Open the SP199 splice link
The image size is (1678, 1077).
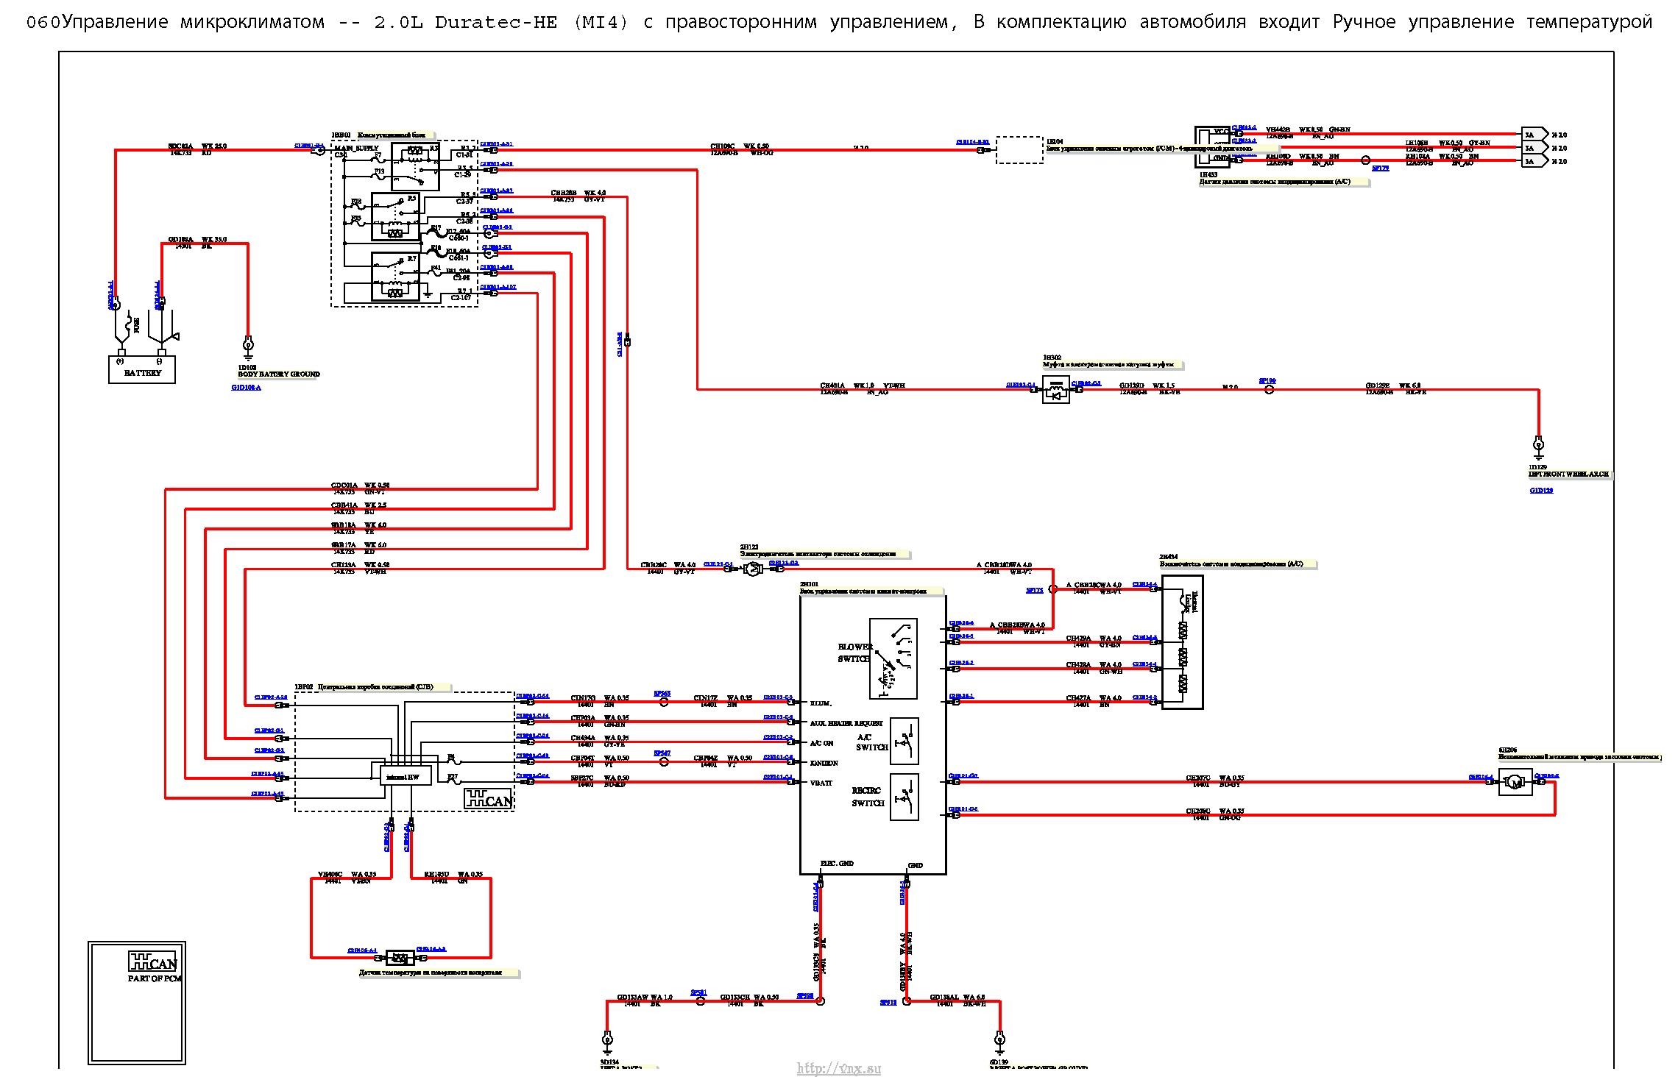[x=1267, y=381]
